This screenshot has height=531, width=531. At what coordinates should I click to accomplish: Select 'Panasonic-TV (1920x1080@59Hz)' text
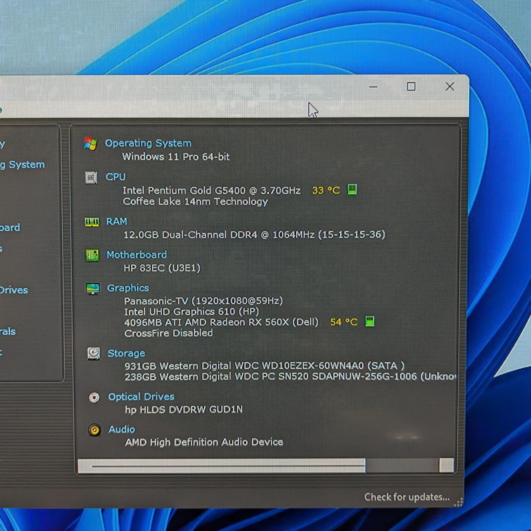(x=204, y=301)
